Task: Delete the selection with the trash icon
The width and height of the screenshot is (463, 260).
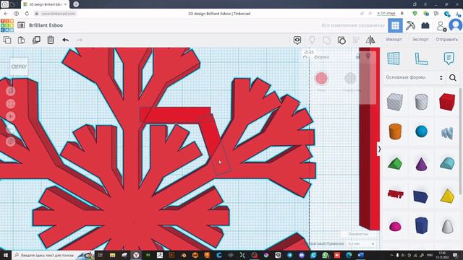Action: [51, 40]
